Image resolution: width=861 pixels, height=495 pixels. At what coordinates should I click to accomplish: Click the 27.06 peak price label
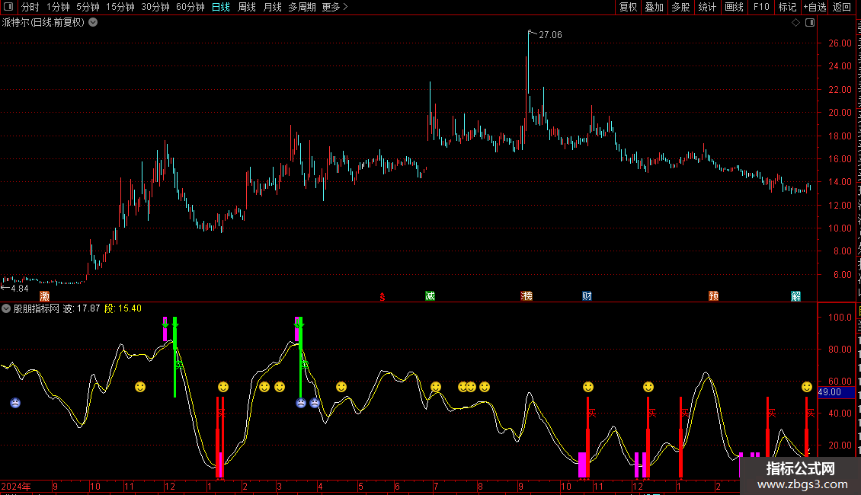click(x=550, y=35)
